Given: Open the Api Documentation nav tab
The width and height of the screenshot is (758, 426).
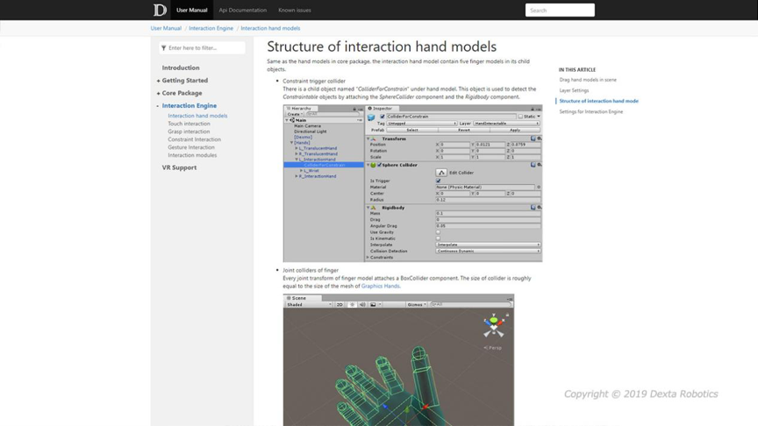Looking at the screenshot, I should [x=242, y=11].
